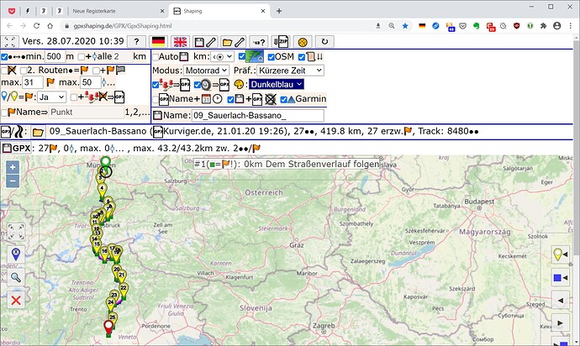Zoom out the map with the minus button

coord(13,181)
